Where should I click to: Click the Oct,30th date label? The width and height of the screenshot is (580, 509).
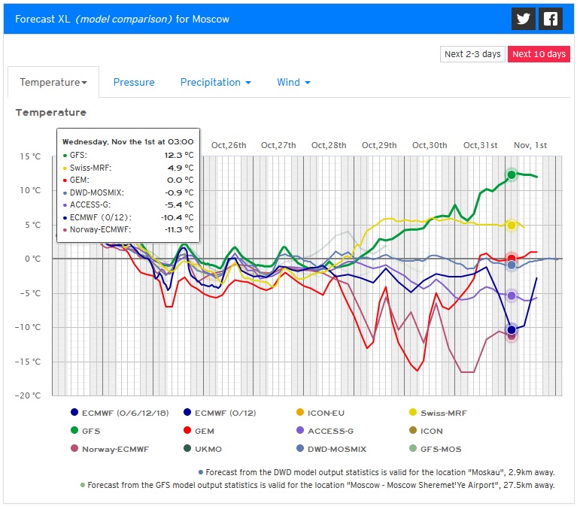pos(430,145)
